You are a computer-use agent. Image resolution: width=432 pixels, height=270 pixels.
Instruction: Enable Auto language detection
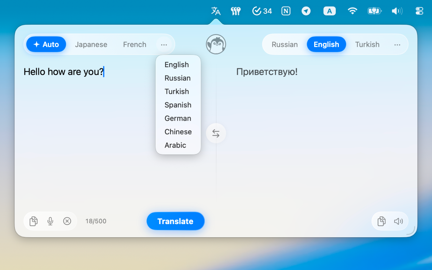[x=46, y=44]
